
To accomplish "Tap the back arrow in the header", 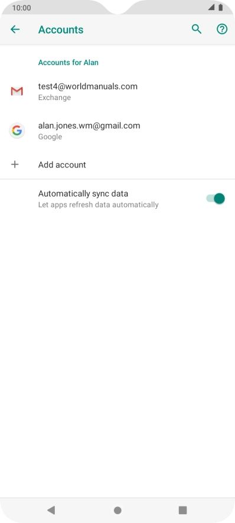I will pos(15,30).
